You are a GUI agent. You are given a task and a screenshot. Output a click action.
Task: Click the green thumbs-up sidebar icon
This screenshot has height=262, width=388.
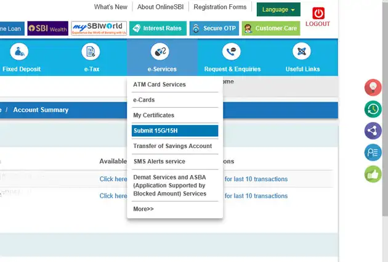(x=373, y=174)
